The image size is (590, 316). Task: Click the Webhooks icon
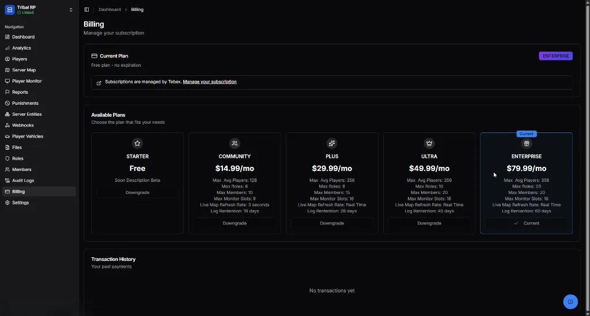pyautogui.click(x=7, y=125)
